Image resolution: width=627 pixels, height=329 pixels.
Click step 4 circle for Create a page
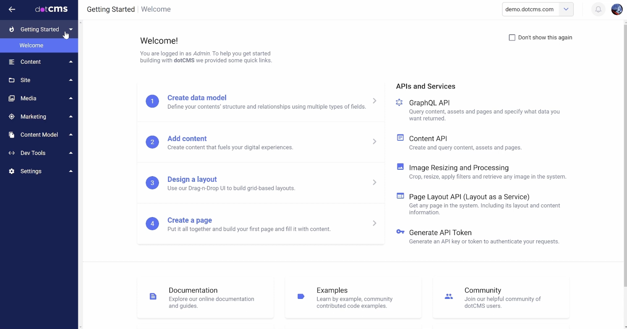pos(152,224)
